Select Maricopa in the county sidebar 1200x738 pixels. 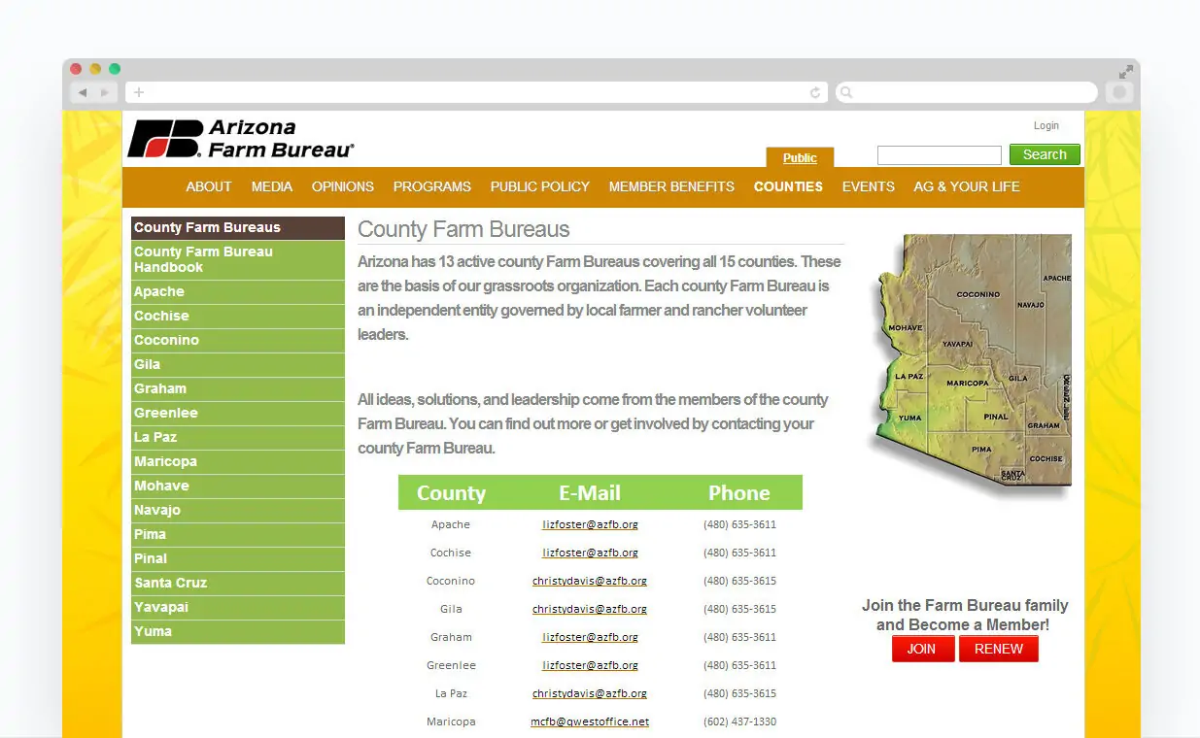[x=165, y=461]
